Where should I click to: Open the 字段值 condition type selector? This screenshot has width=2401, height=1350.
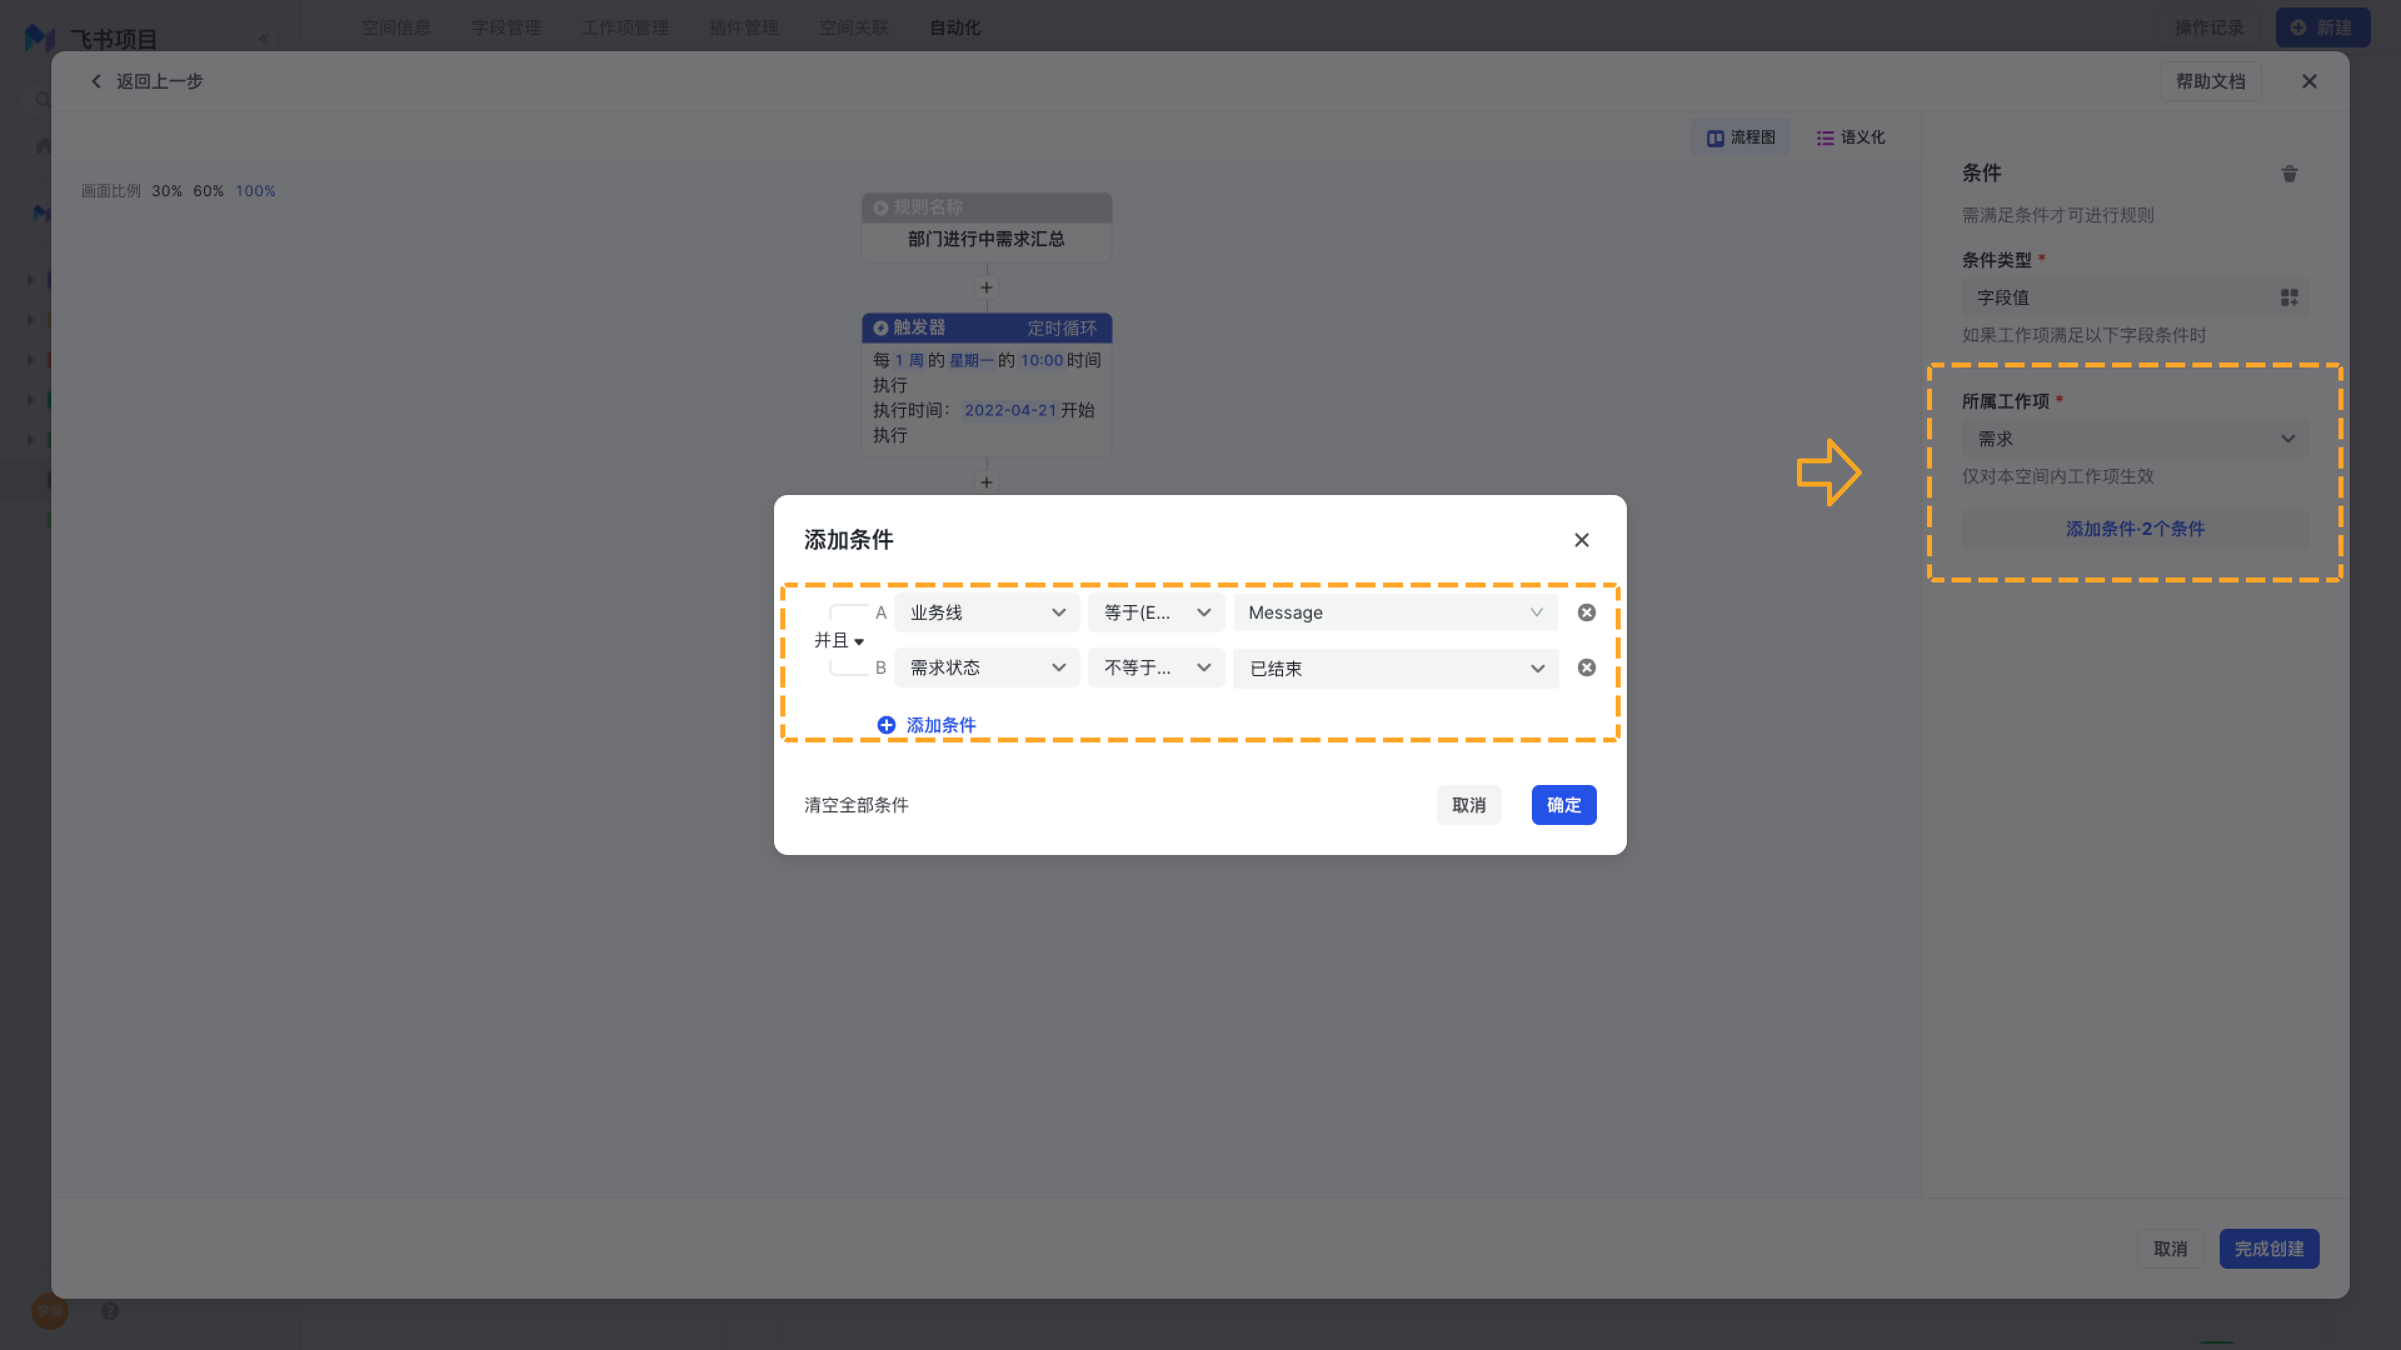pyautogui.click(x=2135, y=297)
